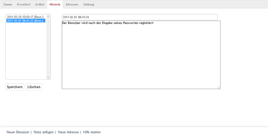
Task: Click the Notiz anfügen link
Action: 44,132
